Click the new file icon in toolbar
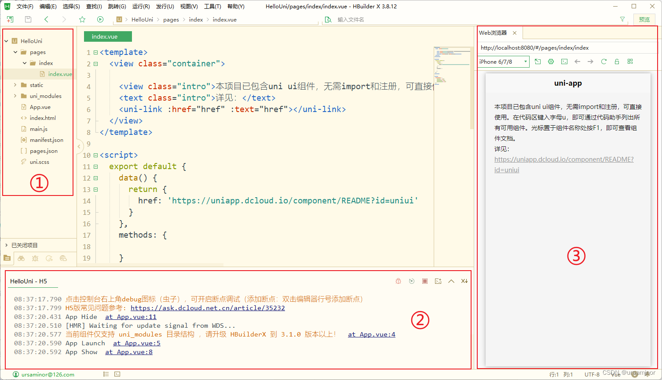This screenshot has width=662, height=380. [10, 19]
